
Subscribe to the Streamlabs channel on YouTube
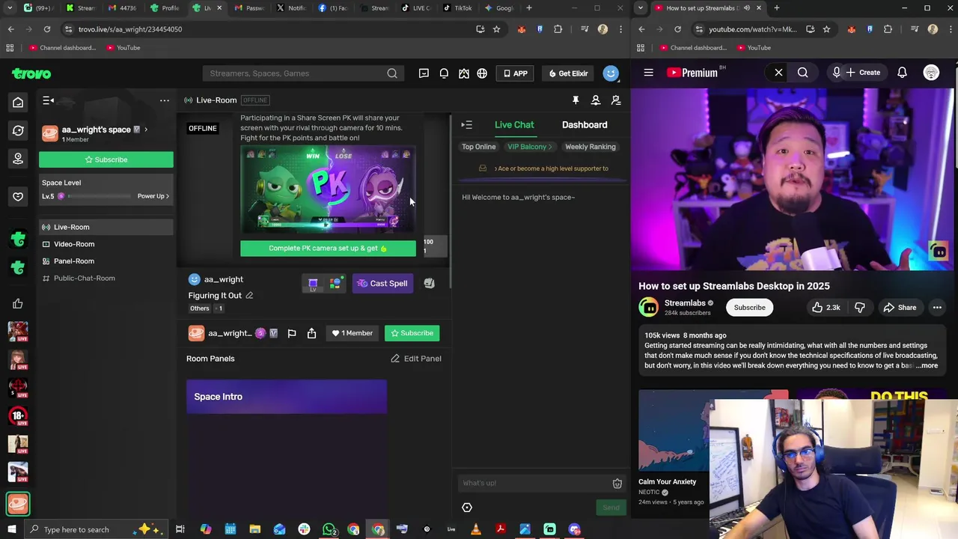(749, 308)
